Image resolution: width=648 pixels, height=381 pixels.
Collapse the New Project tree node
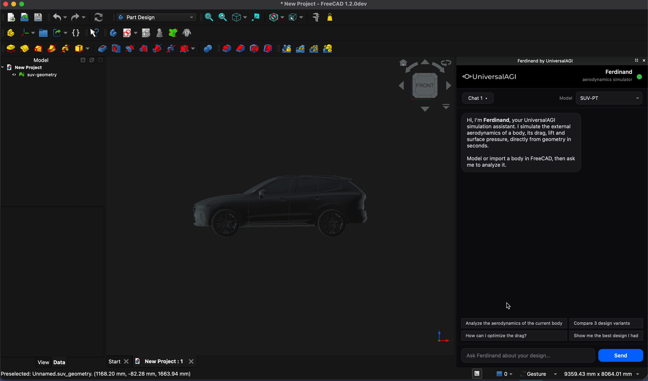(x=3, y=67)
